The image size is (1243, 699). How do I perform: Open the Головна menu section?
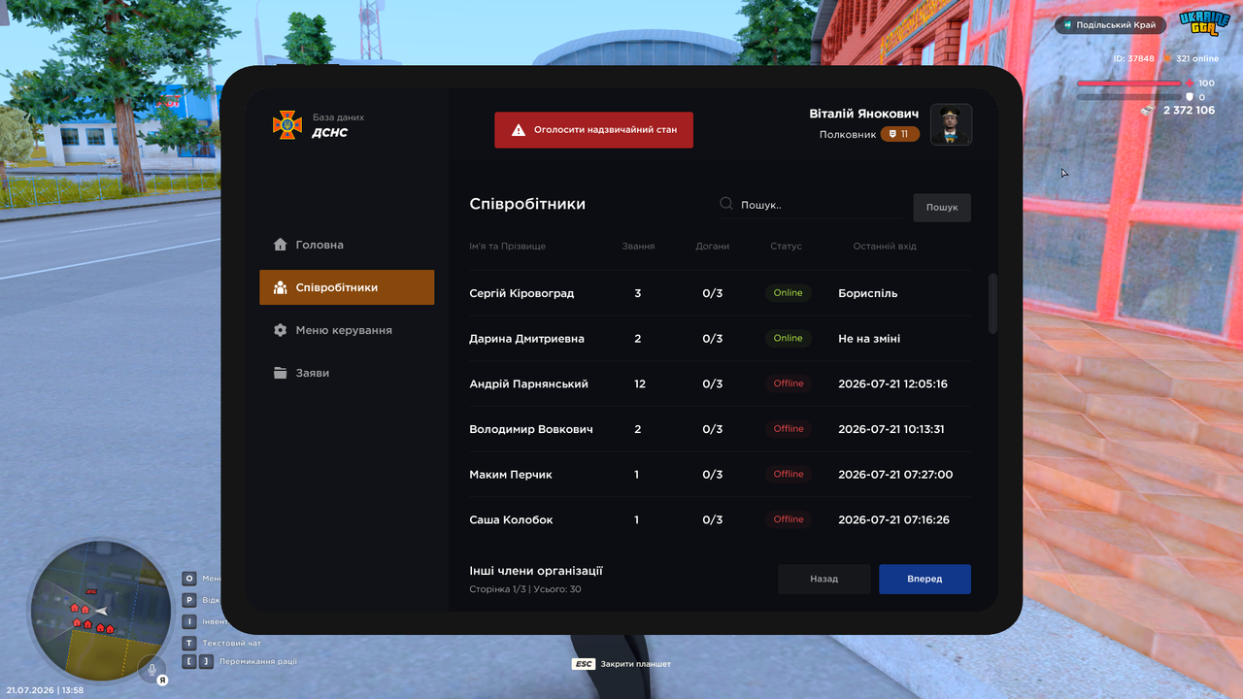pos(347,245)
